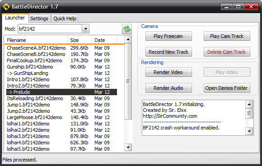This screenshot has height=166, width=262.
Task: Select ChaseSceneA.bf2142demo in the list
Action: click(61, 48)
